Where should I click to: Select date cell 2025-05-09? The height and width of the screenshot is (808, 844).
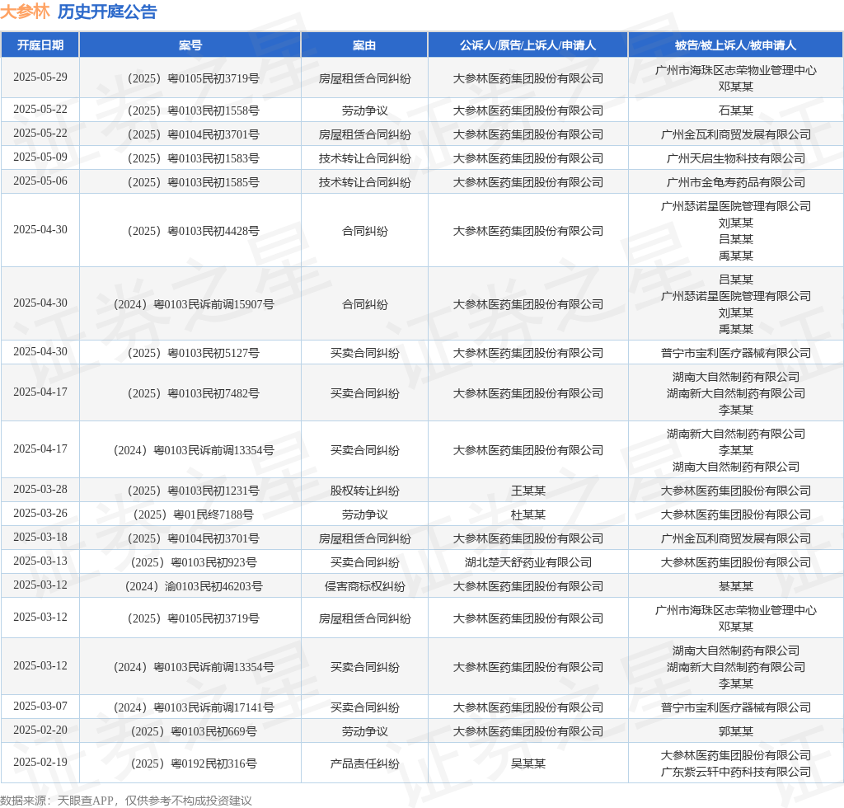40,157
